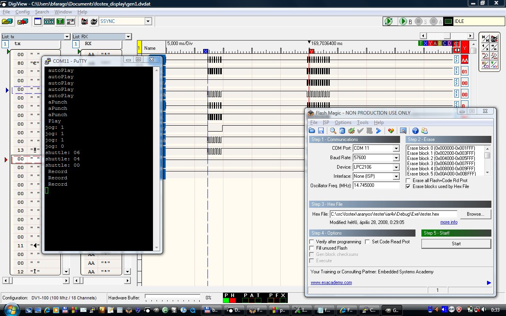Toggle Verify after programming checkbox

[x=312, y=242]
